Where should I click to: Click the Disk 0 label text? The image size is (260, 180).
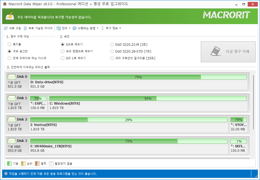(22, 76)
